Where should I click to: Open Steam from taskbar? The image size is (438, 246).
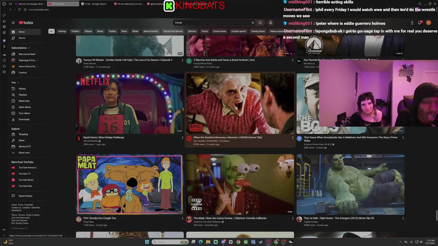coord(261,242)
